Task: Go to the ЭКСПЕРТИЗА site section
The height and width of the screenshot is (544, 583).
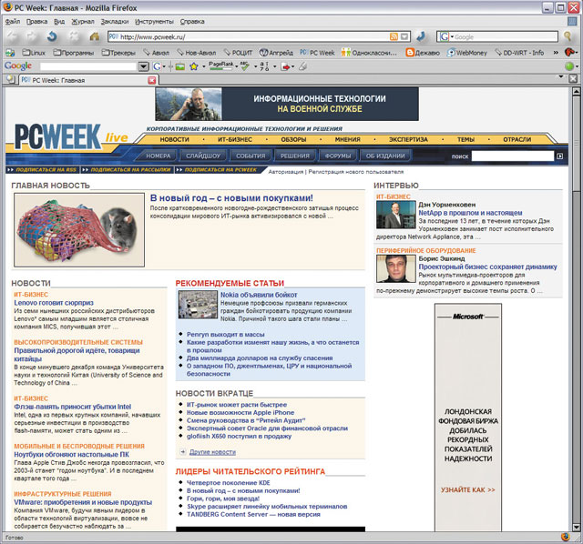Action: point(408,139)
